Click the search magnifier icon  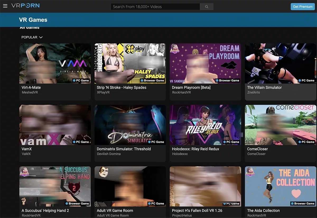tap(207, 6)
